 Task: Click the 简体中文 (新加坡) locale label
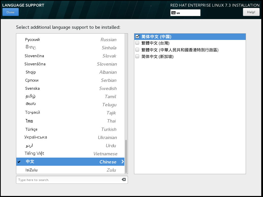point(157,56)
